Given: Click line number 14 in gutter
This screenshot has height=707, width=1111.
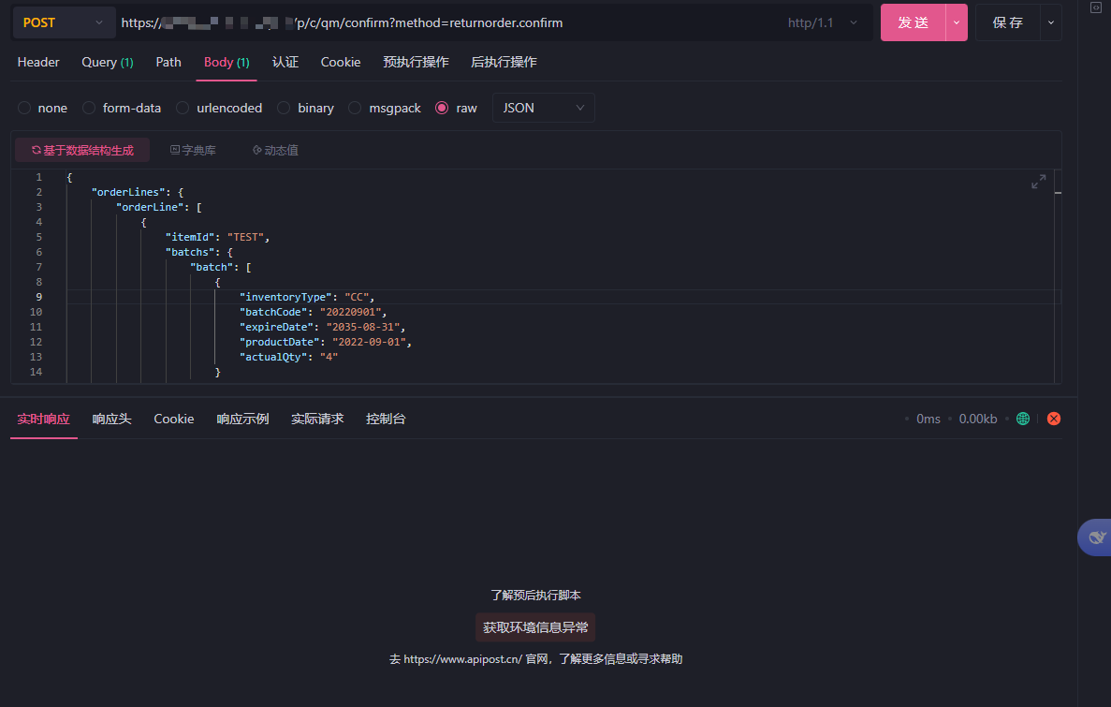Looking at the screenshot, I should point(37,372).
